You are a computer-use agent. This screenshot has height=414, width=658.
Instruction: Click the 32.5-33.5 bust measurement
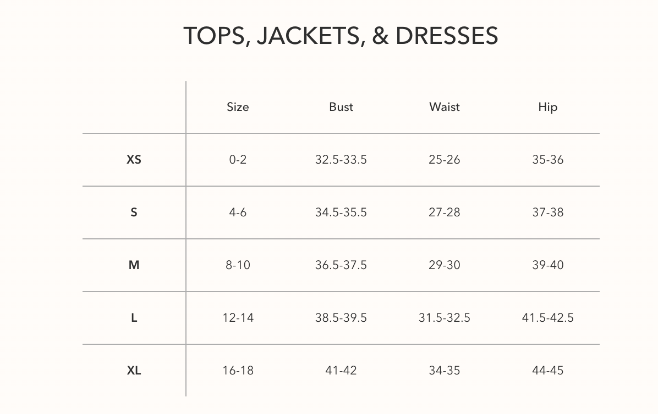pos(341,160)
